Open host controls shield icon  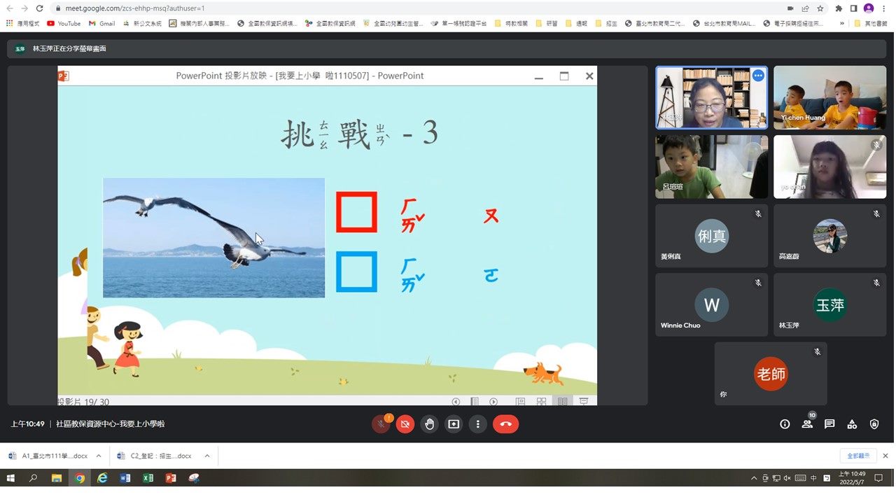click(x=874, y=424)
